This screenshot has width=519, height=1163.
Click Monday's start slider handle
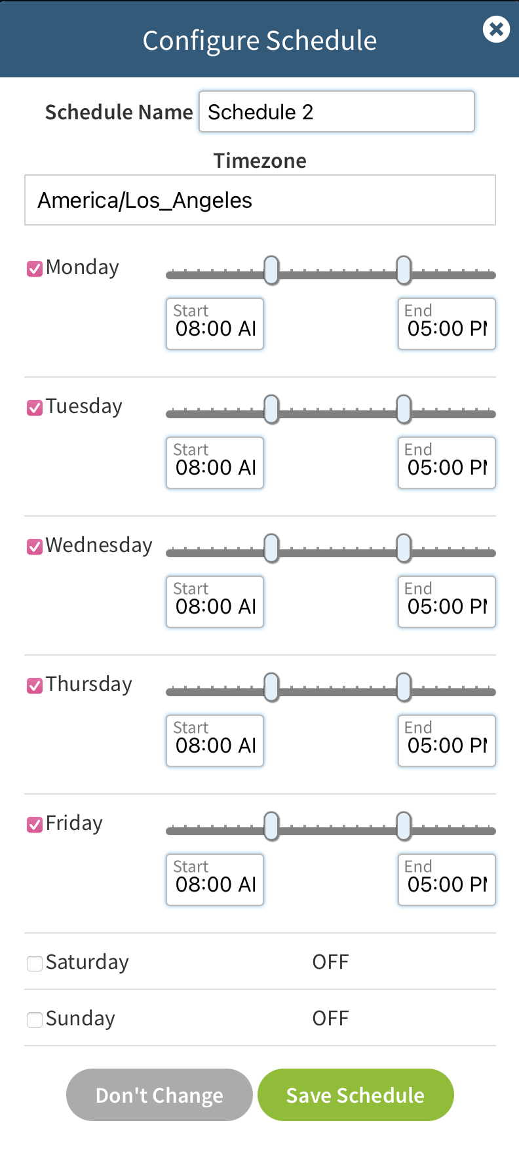[x=271, y=271]
